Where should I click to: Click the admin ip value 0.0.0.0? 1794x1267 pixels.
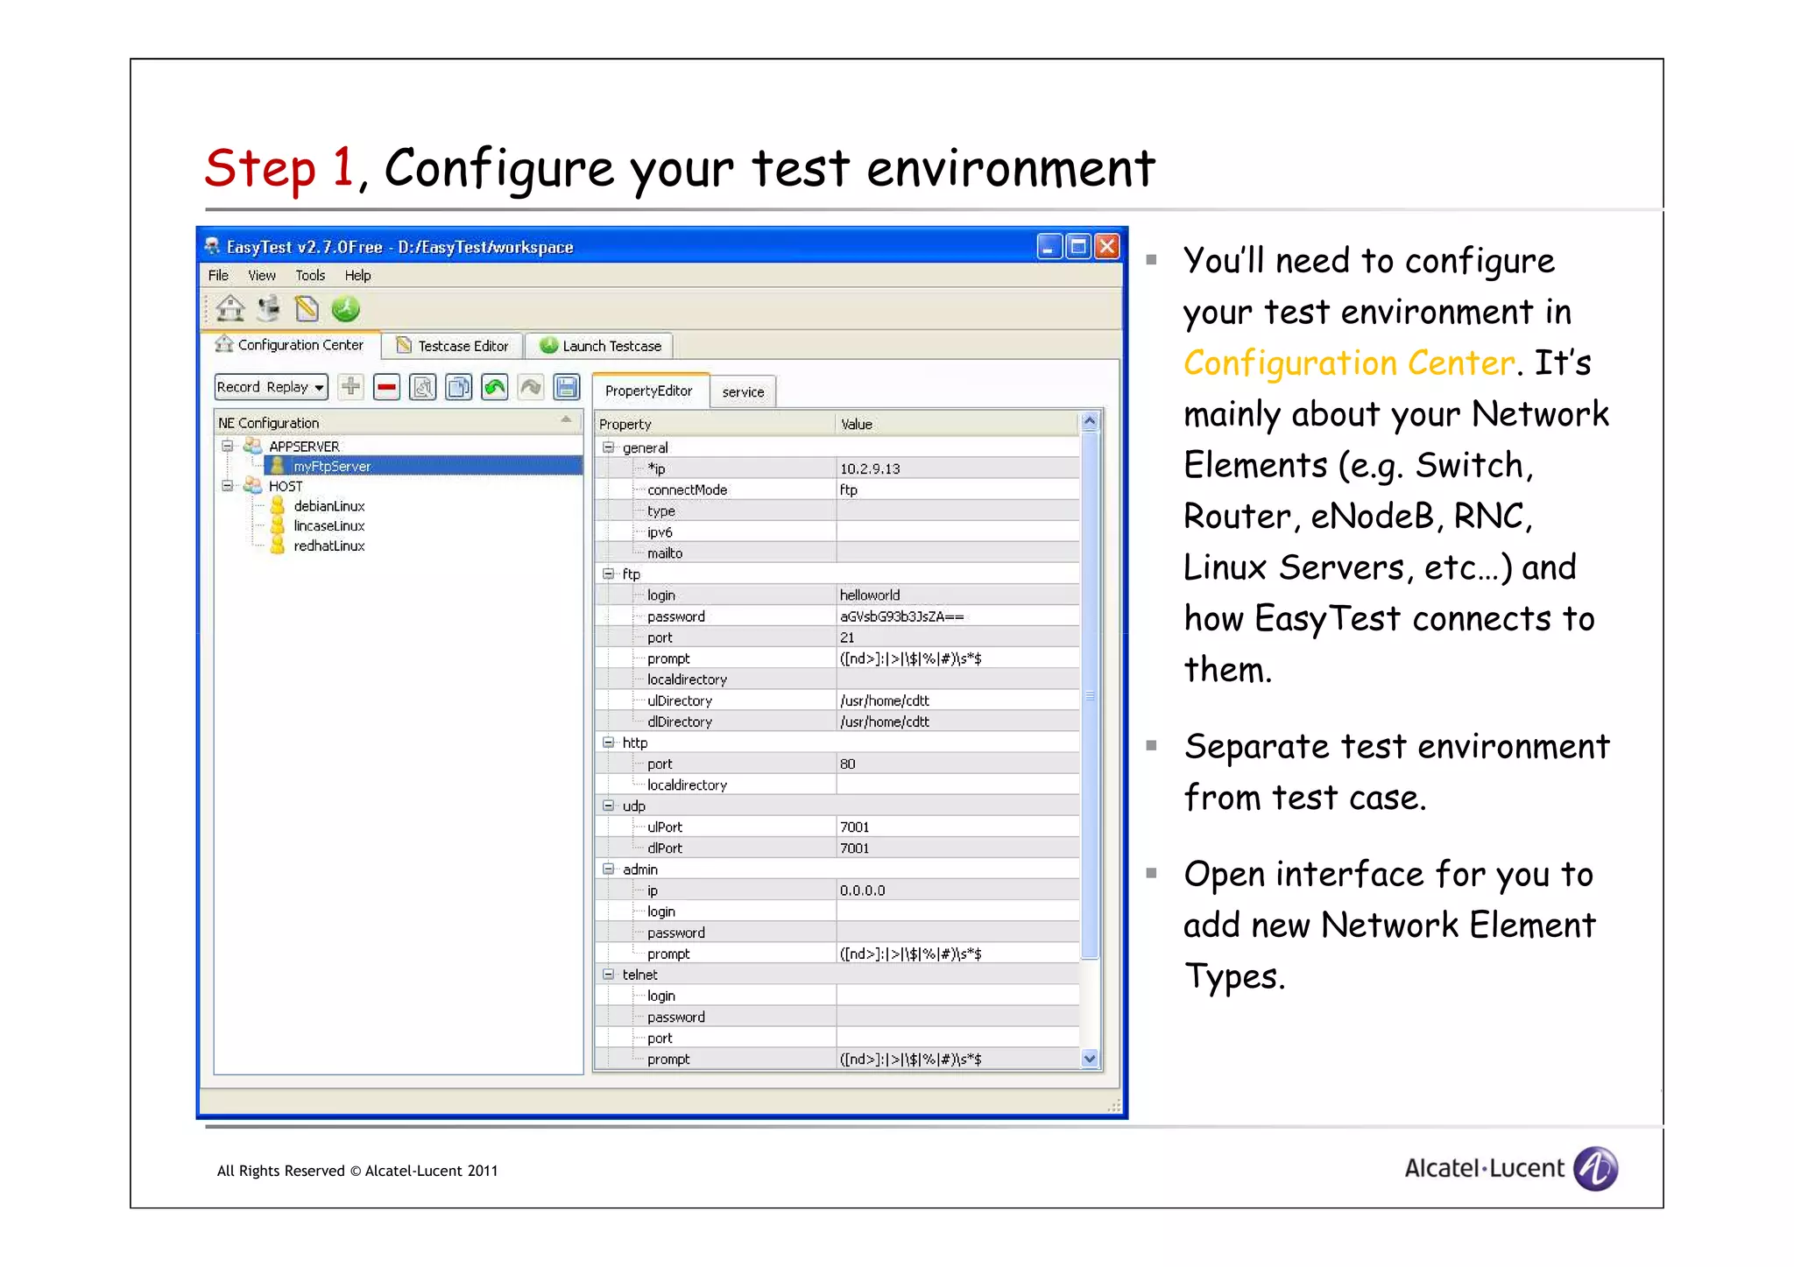pyautogui.click(x=957, y=890)
